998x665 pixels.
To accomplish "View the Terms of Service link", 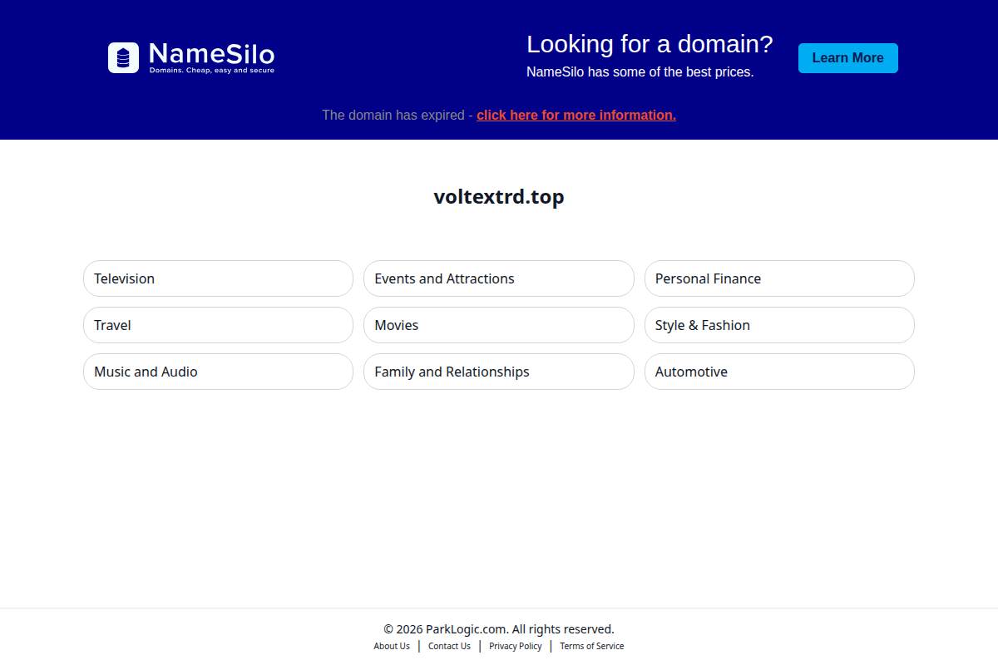I will [x=592, y=646].
